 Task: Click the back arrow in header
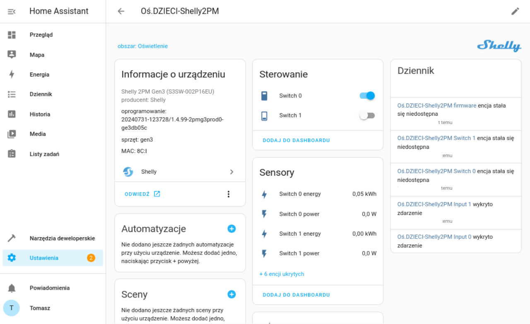(x=121, y=12)
